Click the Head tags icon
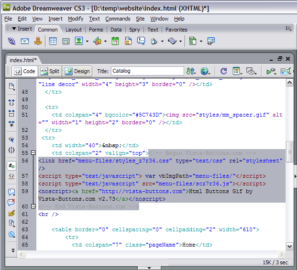 click(x=154, y=41)
